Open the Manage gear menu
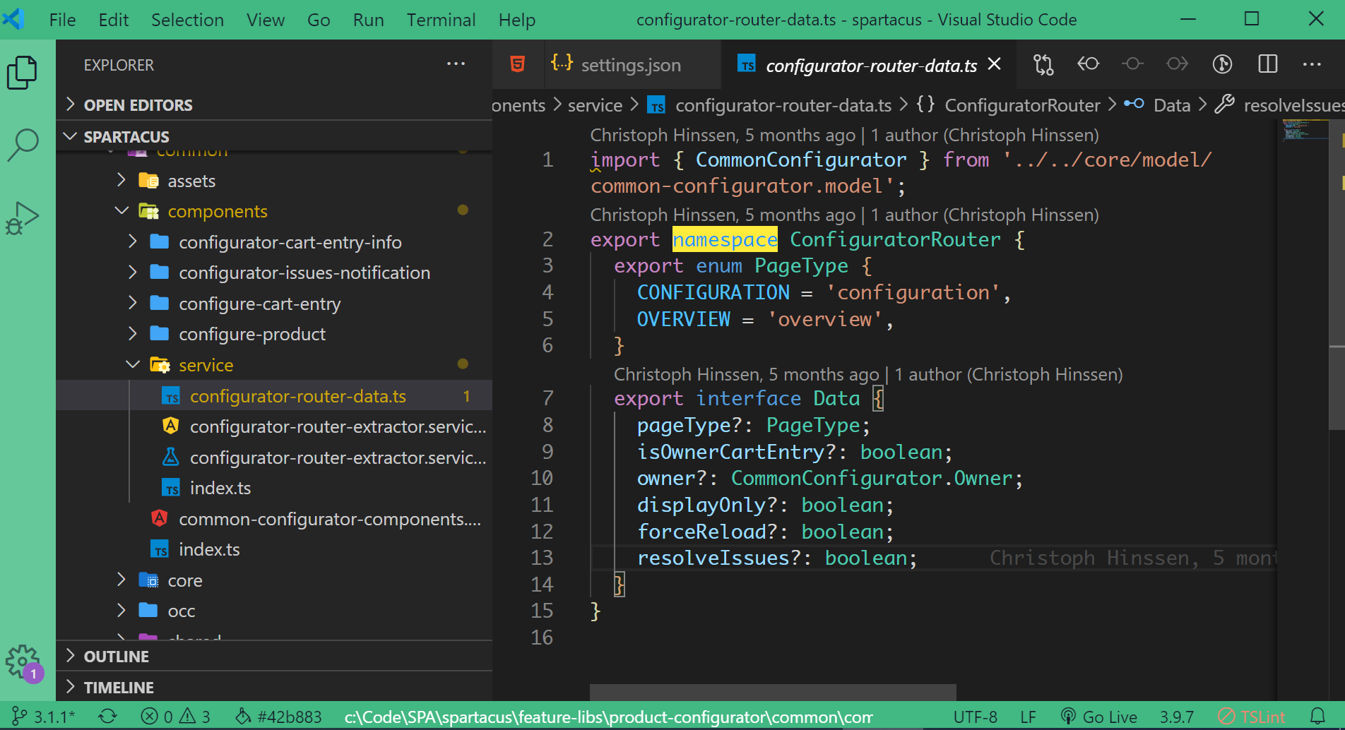1345x730 pixels. coord(23,662)
